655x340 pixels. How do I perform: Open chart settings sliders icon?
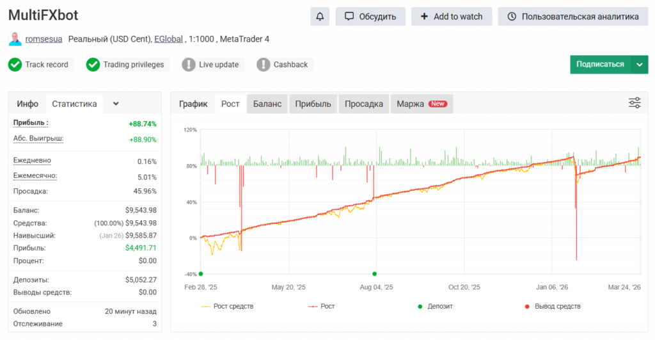[635, 103]
